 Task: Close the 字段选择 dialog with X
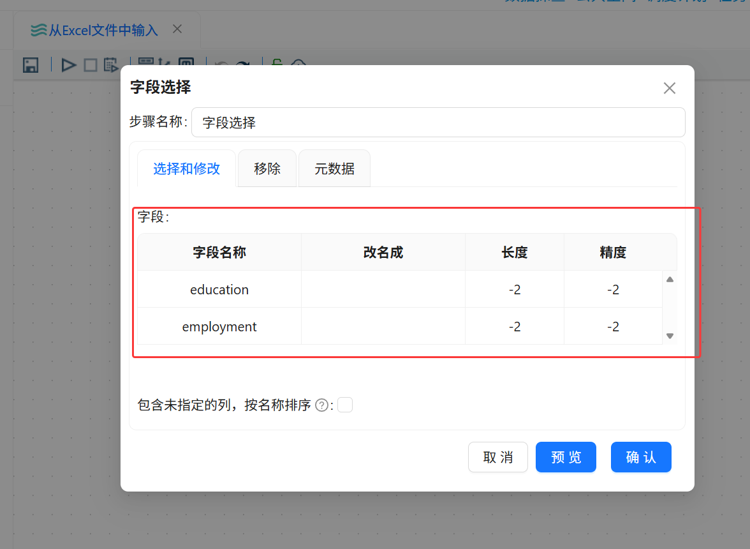tap(669, 88)
